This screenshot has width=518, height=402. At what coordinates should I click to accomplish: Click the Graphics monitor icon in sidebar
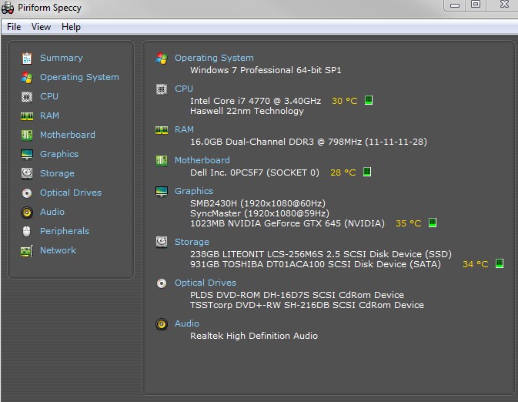[27, 154]
